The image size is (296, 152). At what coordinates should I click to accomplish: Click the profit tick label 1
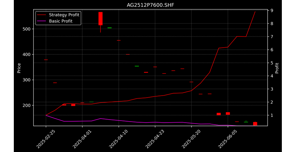coord(272,115)
